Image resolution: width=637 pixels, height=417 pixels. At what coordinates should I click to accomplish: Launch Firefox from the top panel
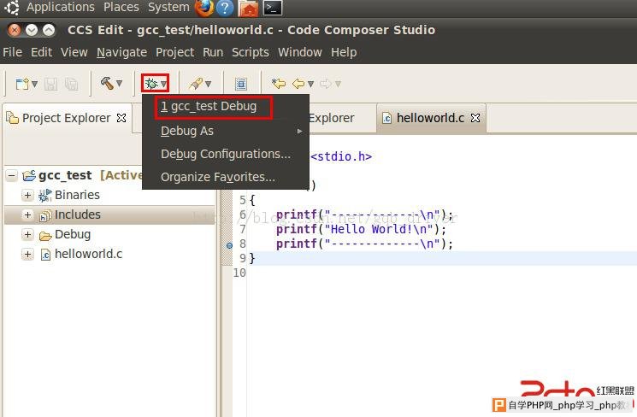(204, 9)
